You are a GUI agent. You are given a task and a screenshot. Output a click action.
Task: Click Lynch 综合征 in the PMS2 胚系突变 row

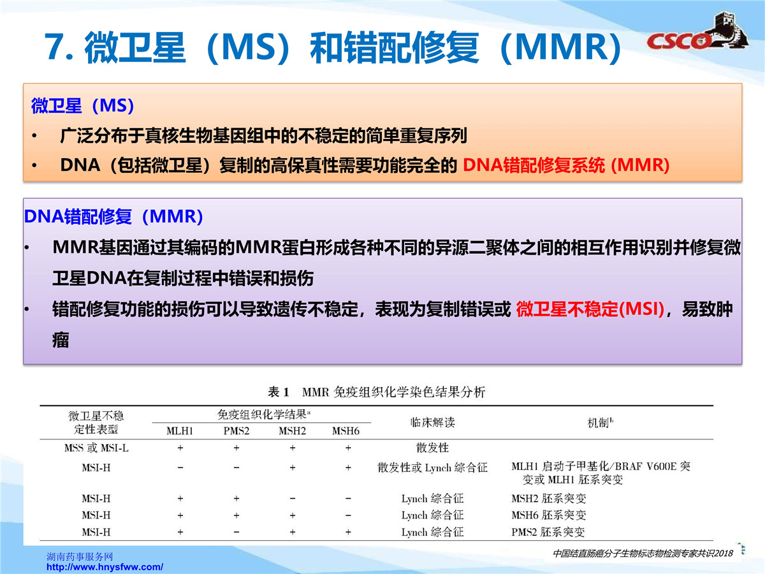point(432,532)
